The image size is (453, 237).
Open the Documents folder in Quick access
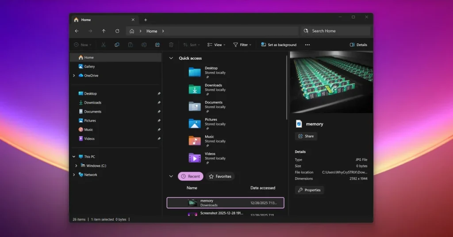coord(207,107)
